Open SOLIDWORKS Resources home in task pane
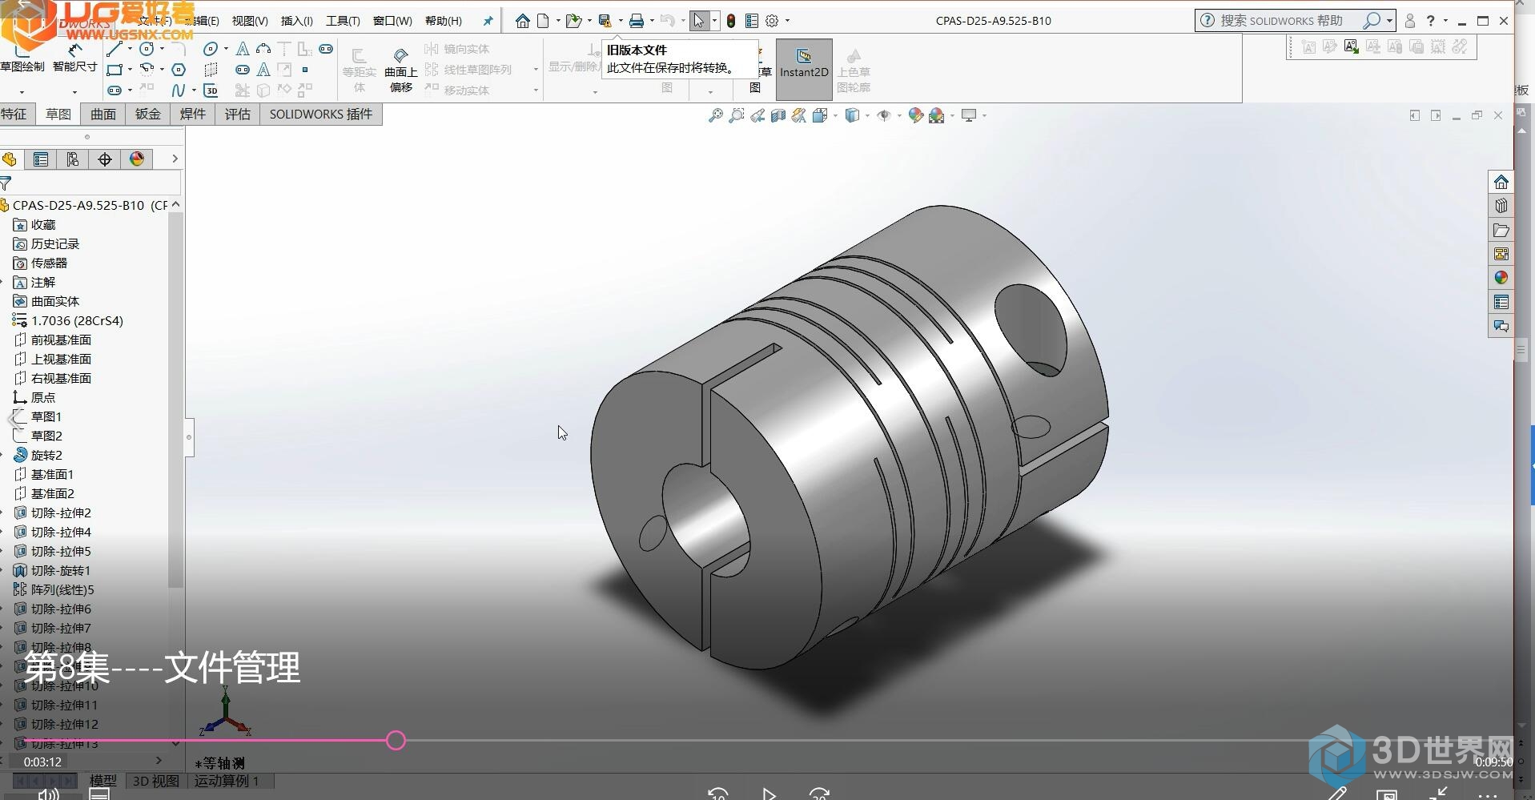The height and width of the screenshot is (800, 1535). pyautogui.click(x=1501, y=182)
